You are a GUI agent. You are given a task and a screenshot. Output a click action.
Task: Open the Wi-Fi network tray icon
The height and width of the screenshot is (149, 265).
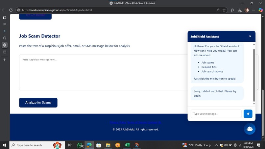(x=240, y=145)
